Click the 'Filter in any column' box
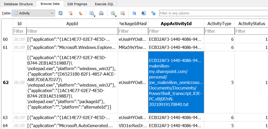Image resolution: width=268 pixels, height=129 pixels. pos(213,13)
